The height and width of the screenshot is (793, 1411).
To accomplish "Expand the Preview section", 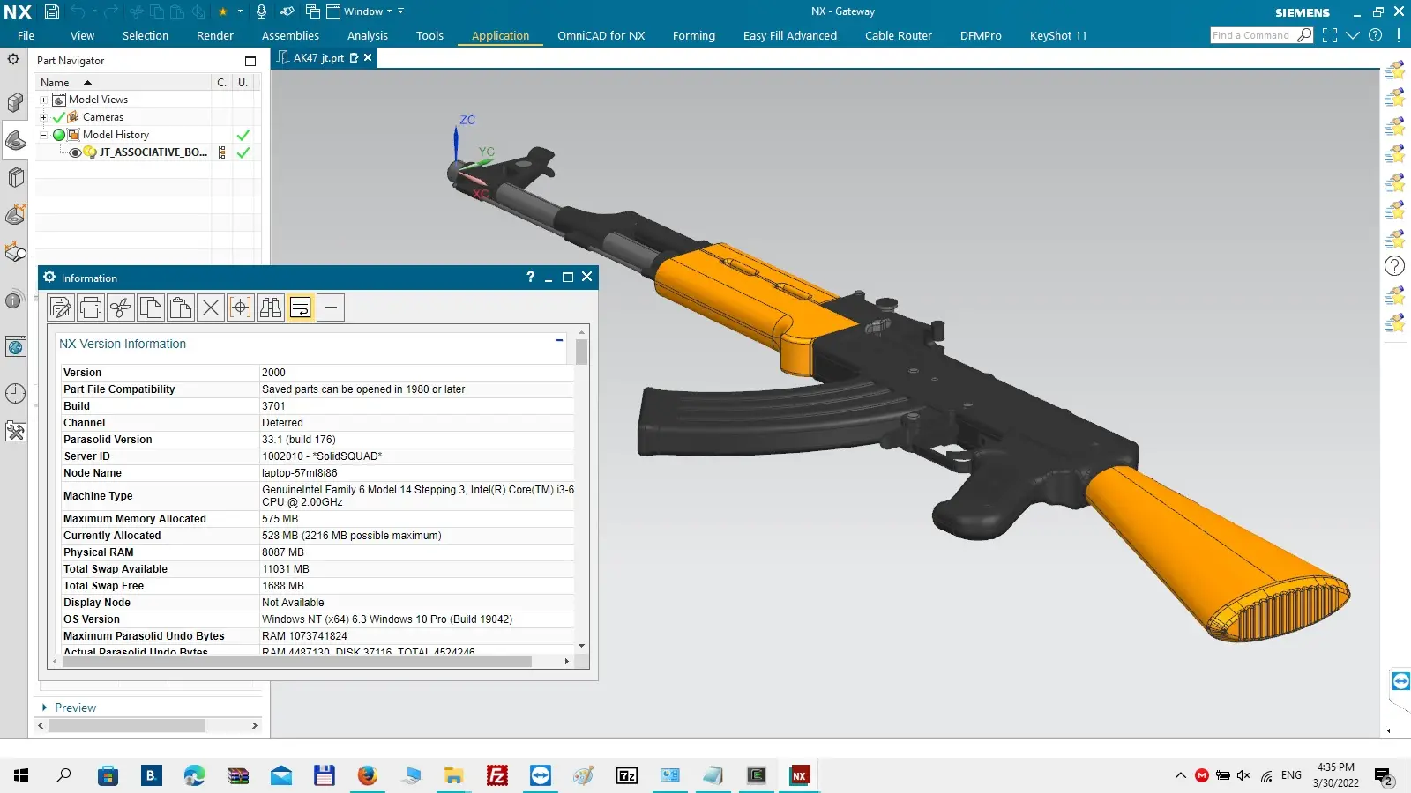I will [44, 708].
